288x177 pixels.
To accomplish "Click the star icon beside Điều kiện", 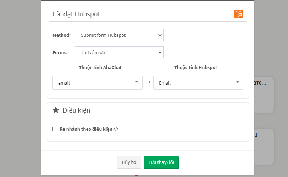I will 56,110.
